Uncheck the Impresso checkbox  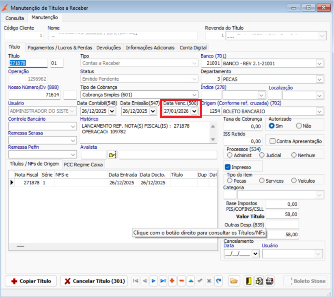tap(228, 167)
